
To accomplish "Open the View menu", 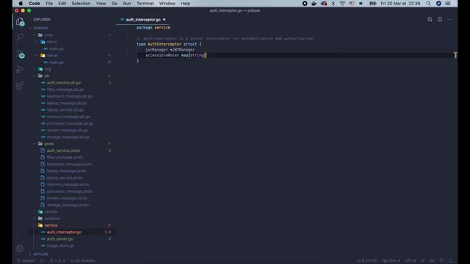I will click(101, 4).
